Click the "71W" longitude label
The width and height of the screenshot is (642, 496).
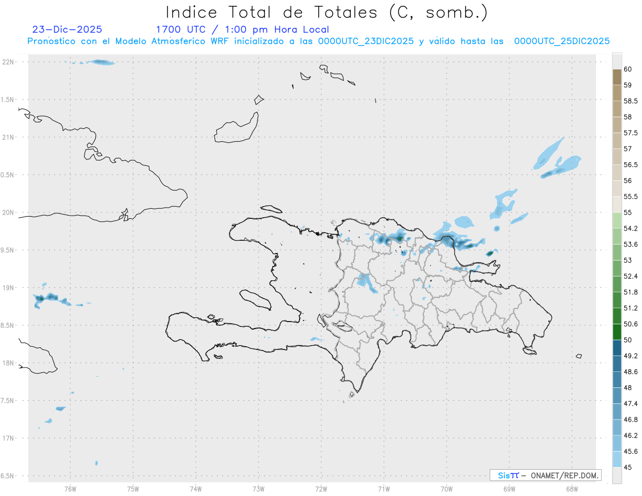tap(384, 489)
